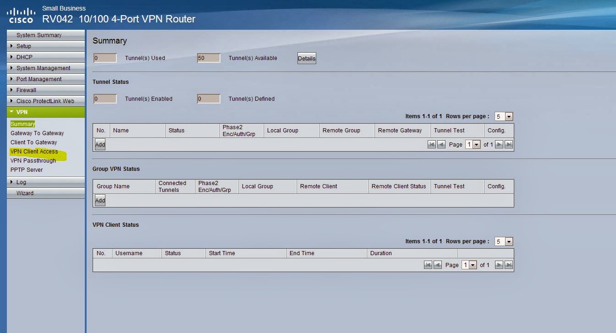Click the Remote Group column header
Viewport: 616px width, 333px height.
[346, 131]
